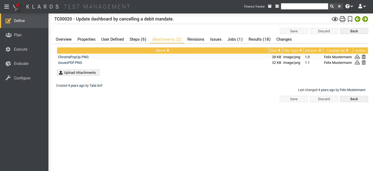This screenshot has height=171, width=373.
Task: Open the help dropdown menu
Action: pyautogui.click(x=349, y=6)
